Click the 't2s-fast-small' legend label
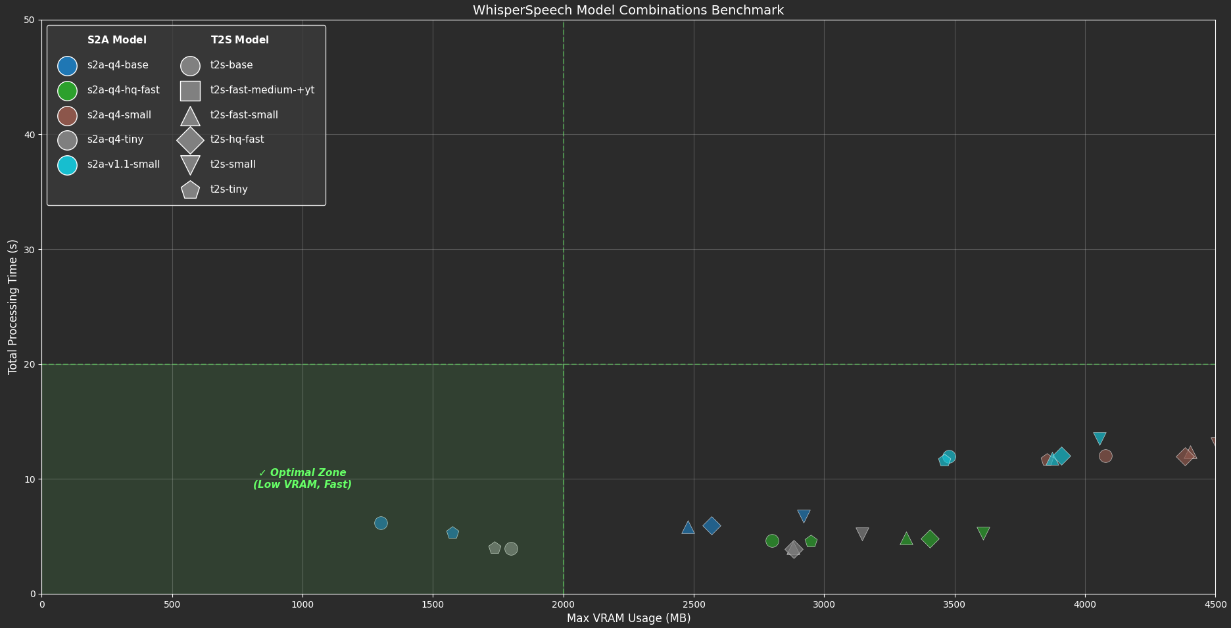1231x628 pixels. click(x=244, y=115)
